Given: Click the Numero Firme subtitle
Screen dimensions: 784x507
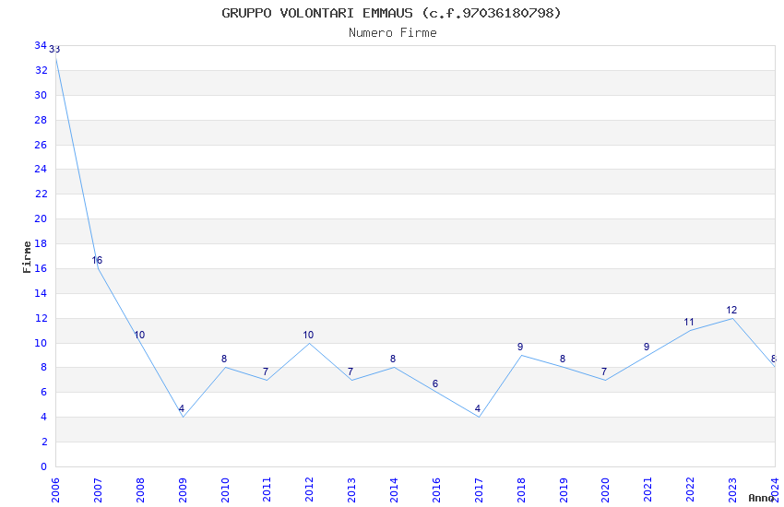Looking at the screenshot, I should (x=392, y=33).
